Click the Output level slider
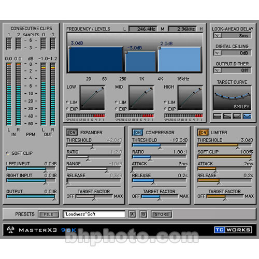This screenshot has height=259, width=259. tap(31, 196)
